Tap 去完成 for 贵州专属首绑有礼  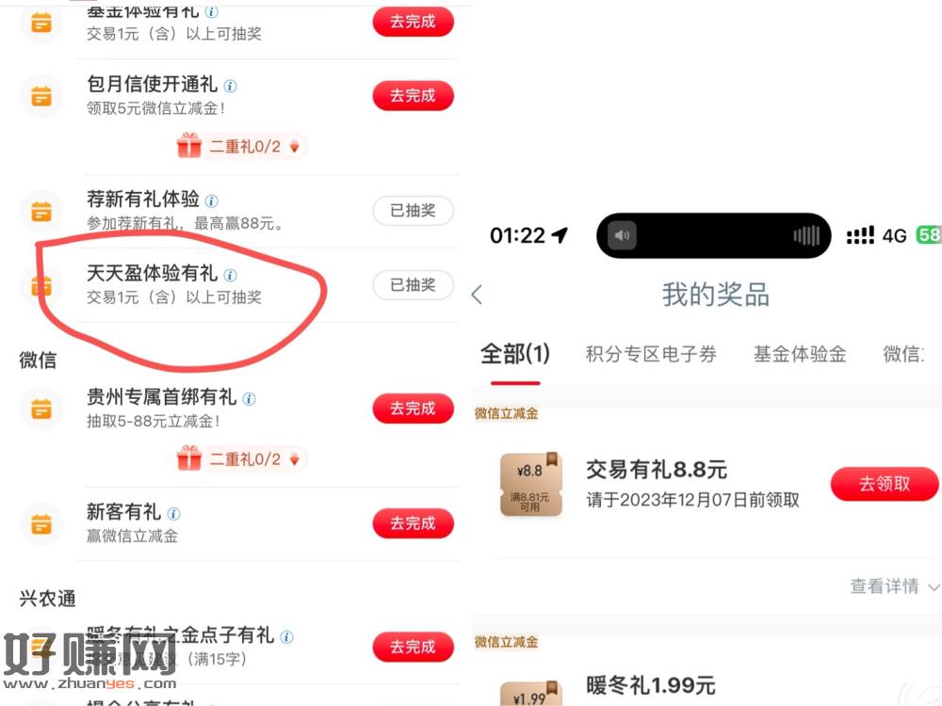(413, 409)
